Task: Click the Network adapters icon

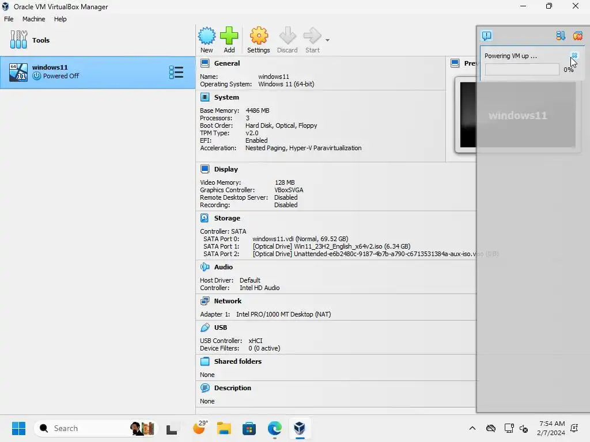Action: click(205, 300)
